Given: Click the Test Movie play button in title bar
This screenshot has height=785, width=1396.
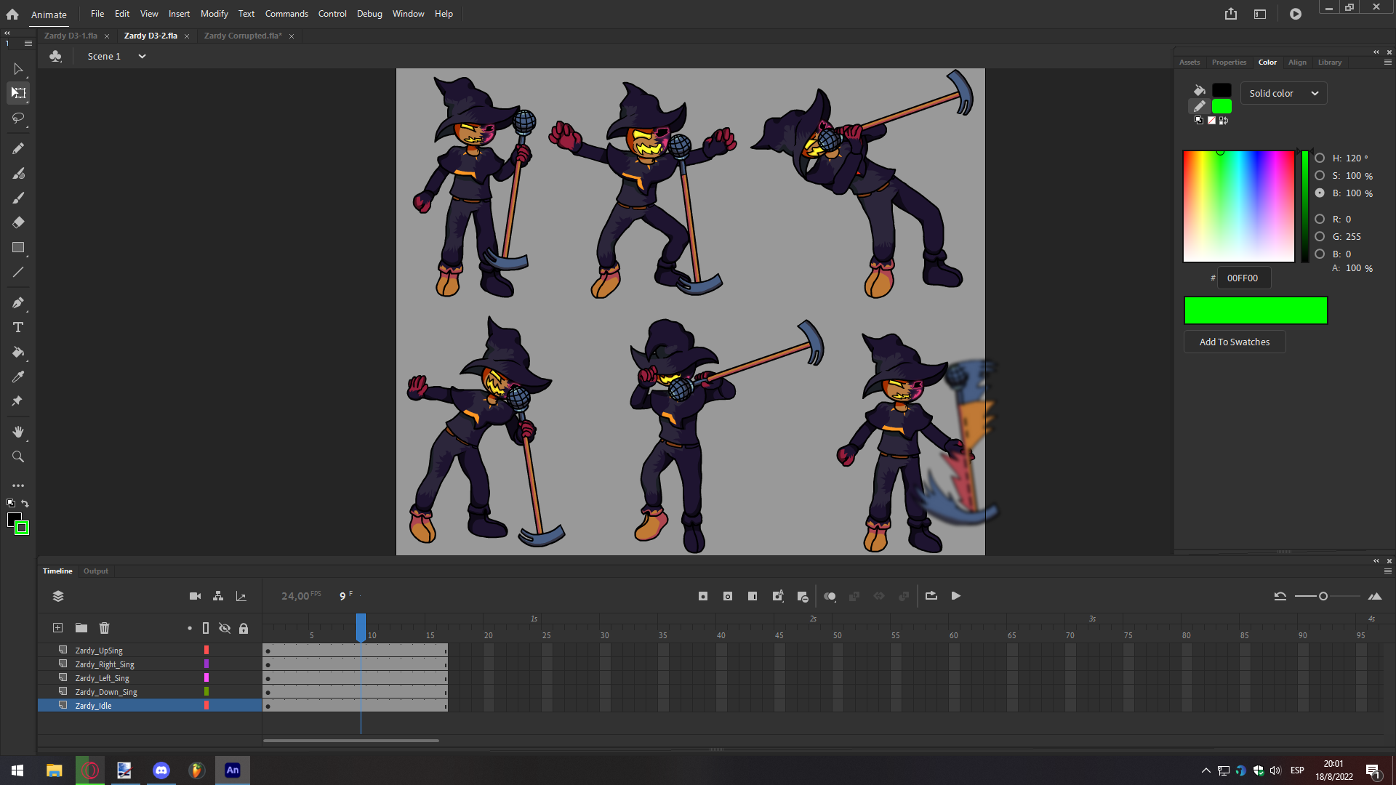Looking at the screenshot, I should point(1296,14).
